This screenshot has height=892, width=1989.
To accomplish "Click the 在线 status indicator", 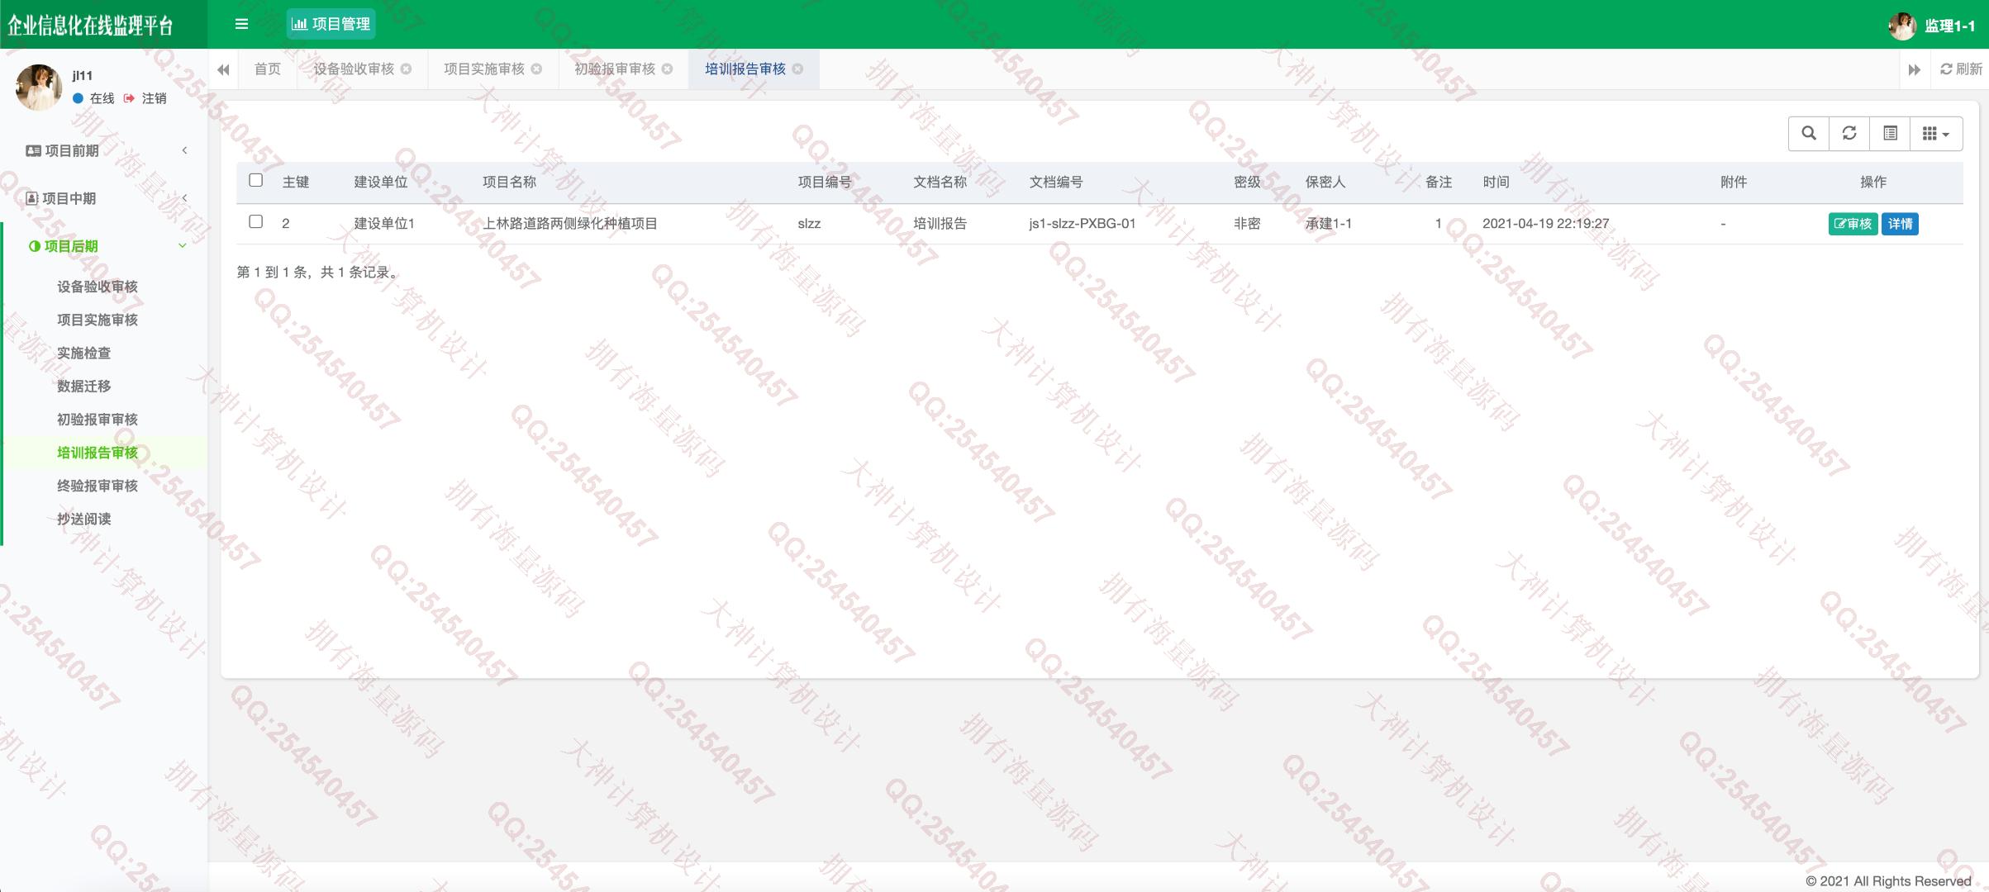I will coord(93,98).
